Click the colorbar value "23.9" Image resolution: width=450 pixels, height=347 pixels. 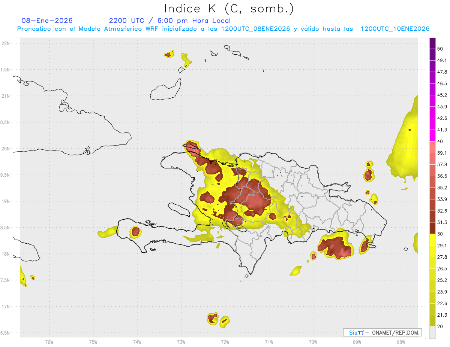442,292
